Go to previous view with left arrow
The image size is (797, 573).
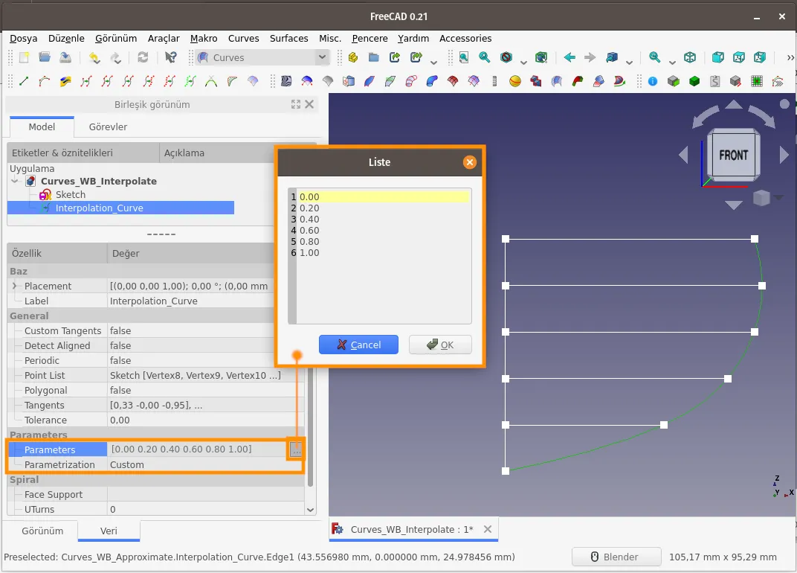click(x=569, y=57)
